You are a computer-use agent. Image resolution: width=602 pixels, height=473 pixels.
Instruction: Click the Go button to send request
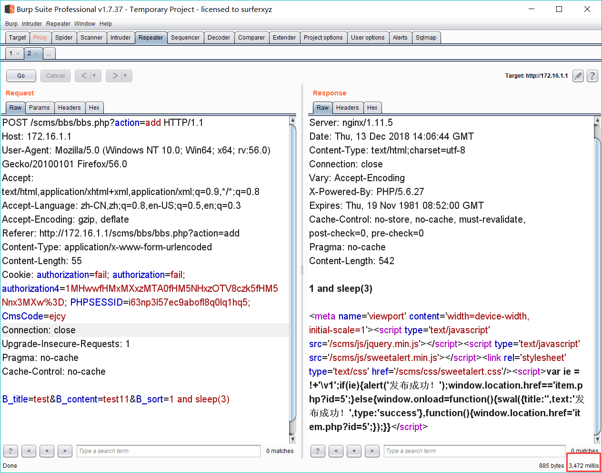click(x=21, y=76)
